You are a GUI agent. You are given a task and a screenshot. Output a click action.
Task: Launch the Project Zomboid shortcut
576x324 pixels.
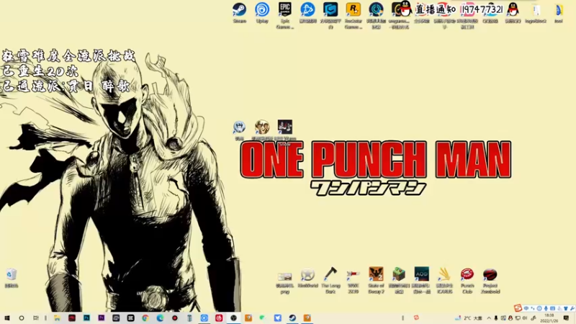[490, 280]
